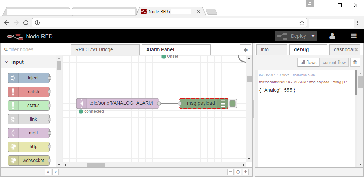Viewport: 364px width, 177px height.
Task: Open the hamburger main menu
Action: point(354,36)
